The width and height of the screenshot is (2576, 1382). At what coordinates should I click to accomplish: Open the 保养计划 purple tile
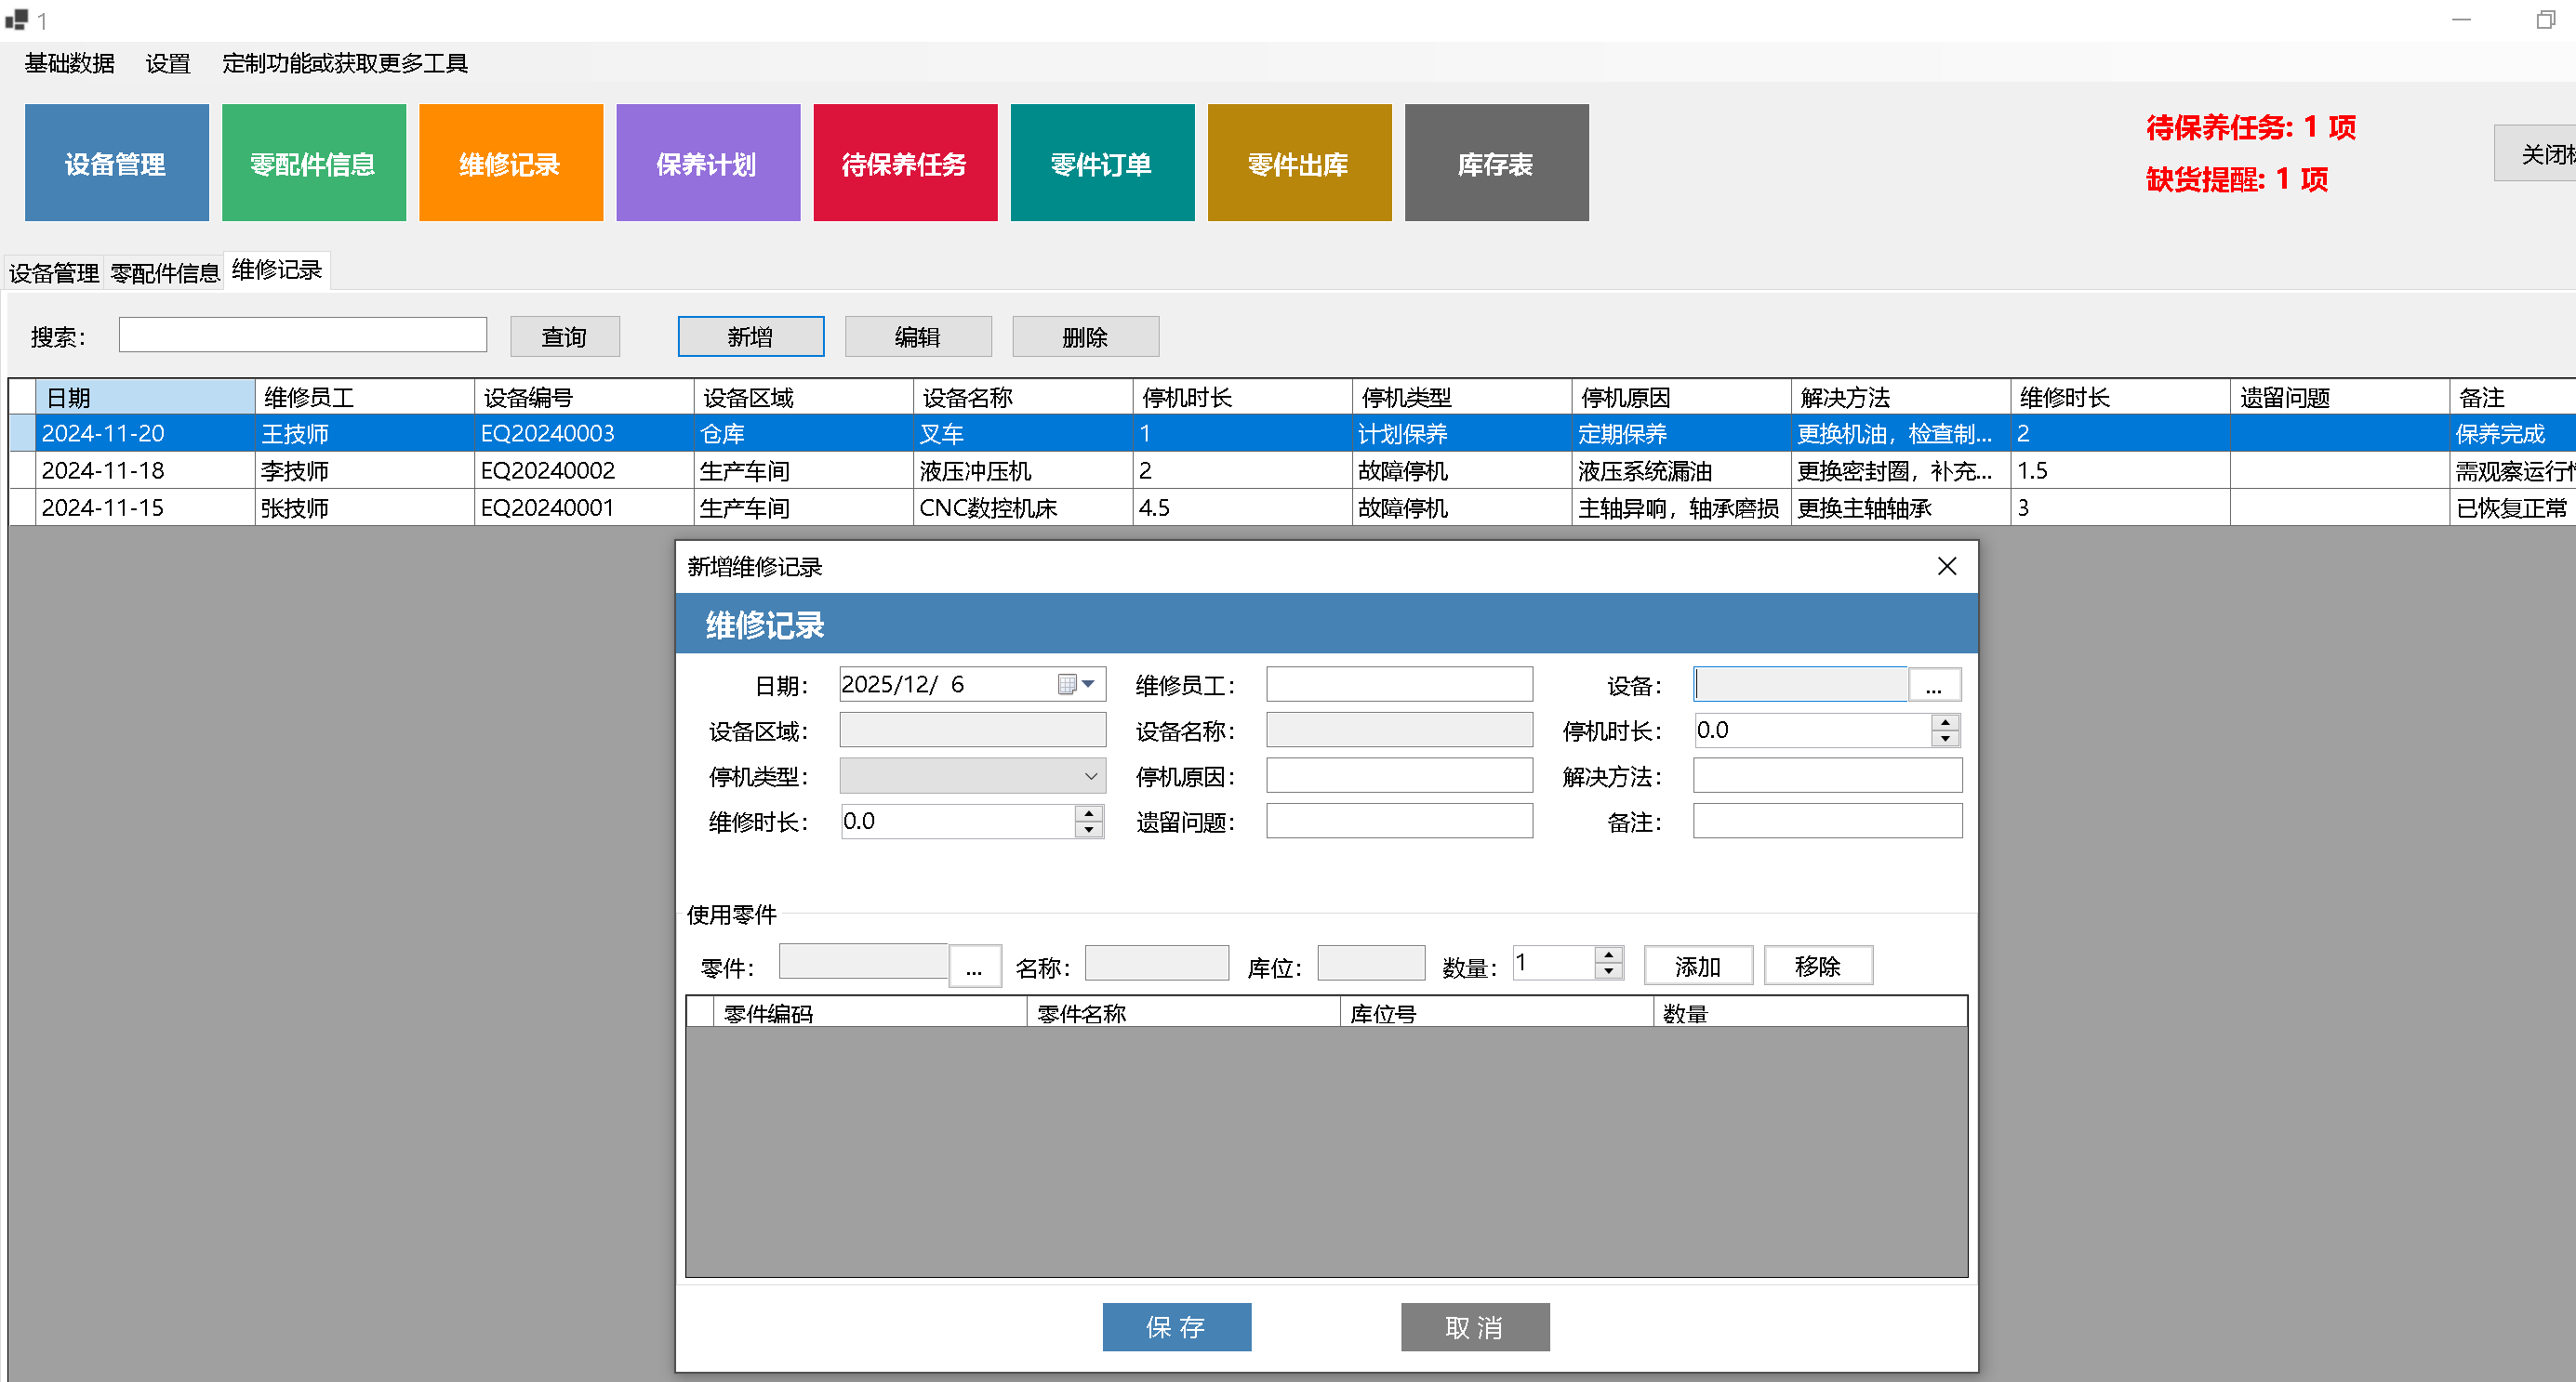[707, 163]
